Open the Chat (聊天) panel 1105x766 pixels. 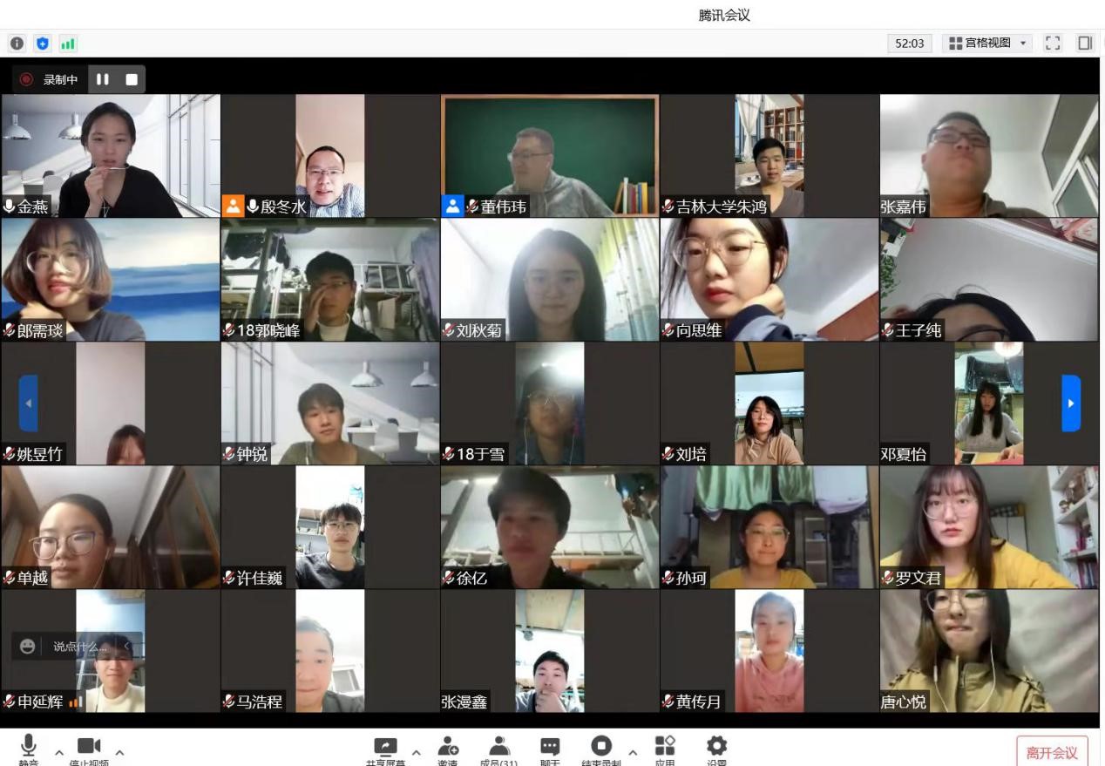tap(550, 748)
